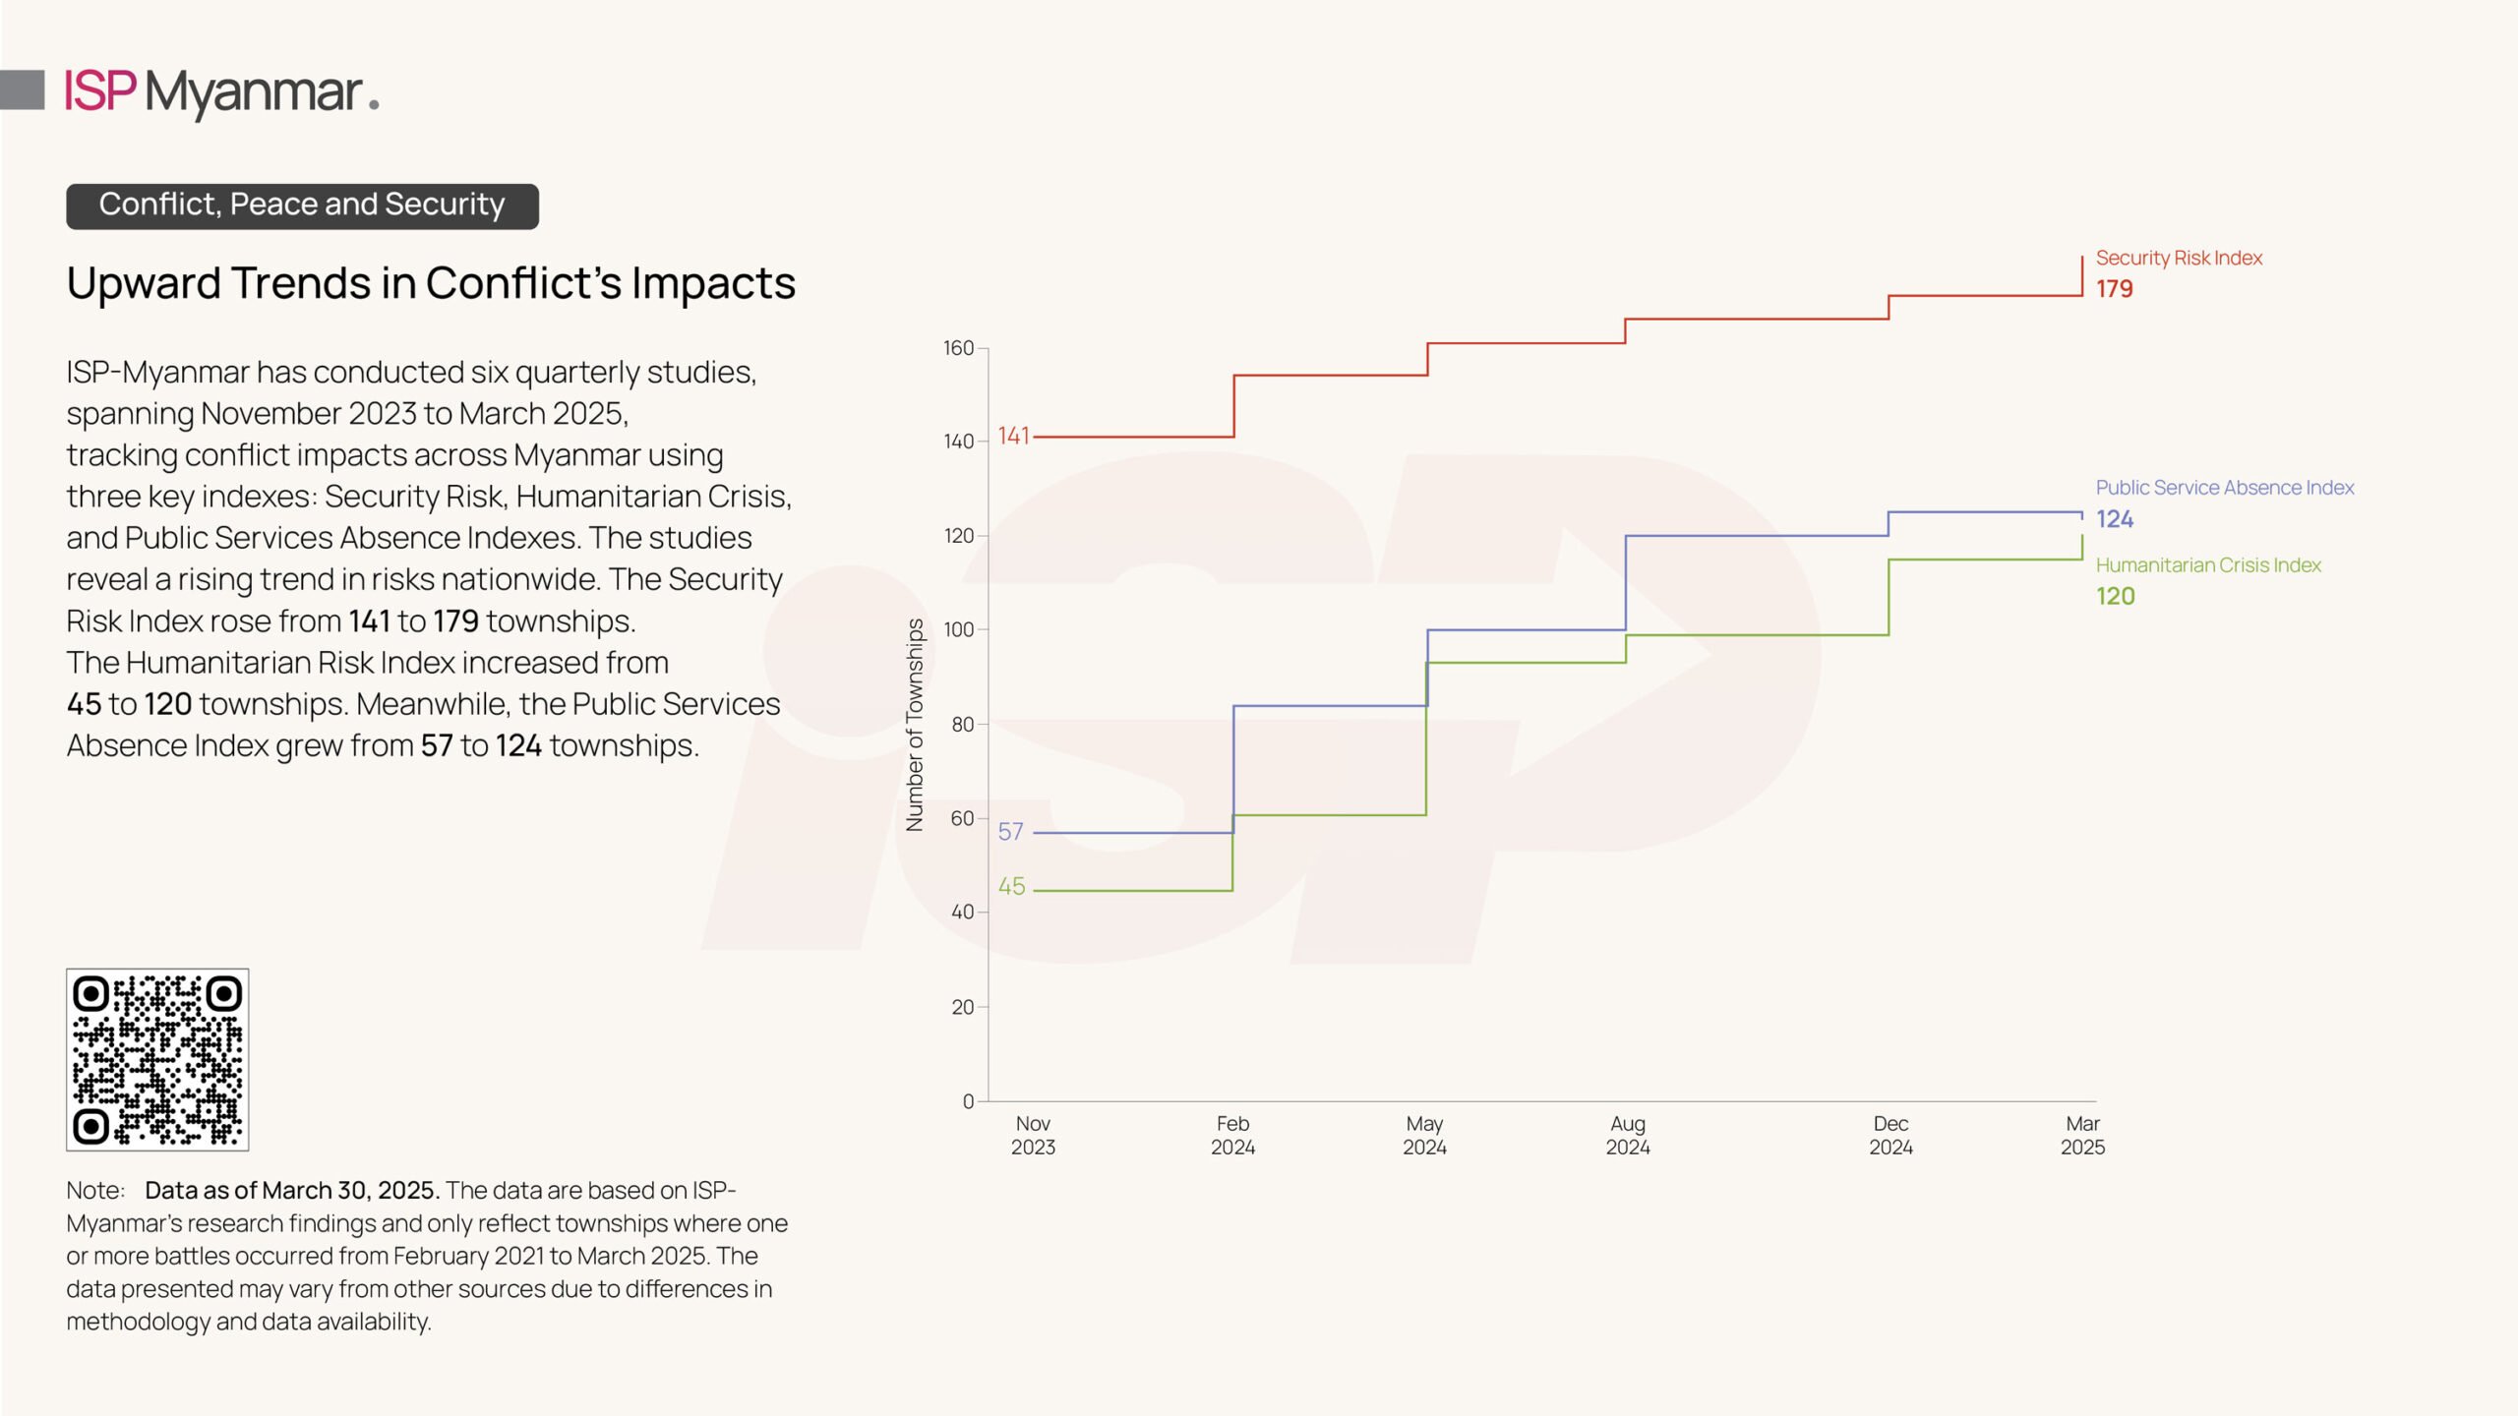
Task: Click the red 141 starting value
Action: click(1014, 436)
